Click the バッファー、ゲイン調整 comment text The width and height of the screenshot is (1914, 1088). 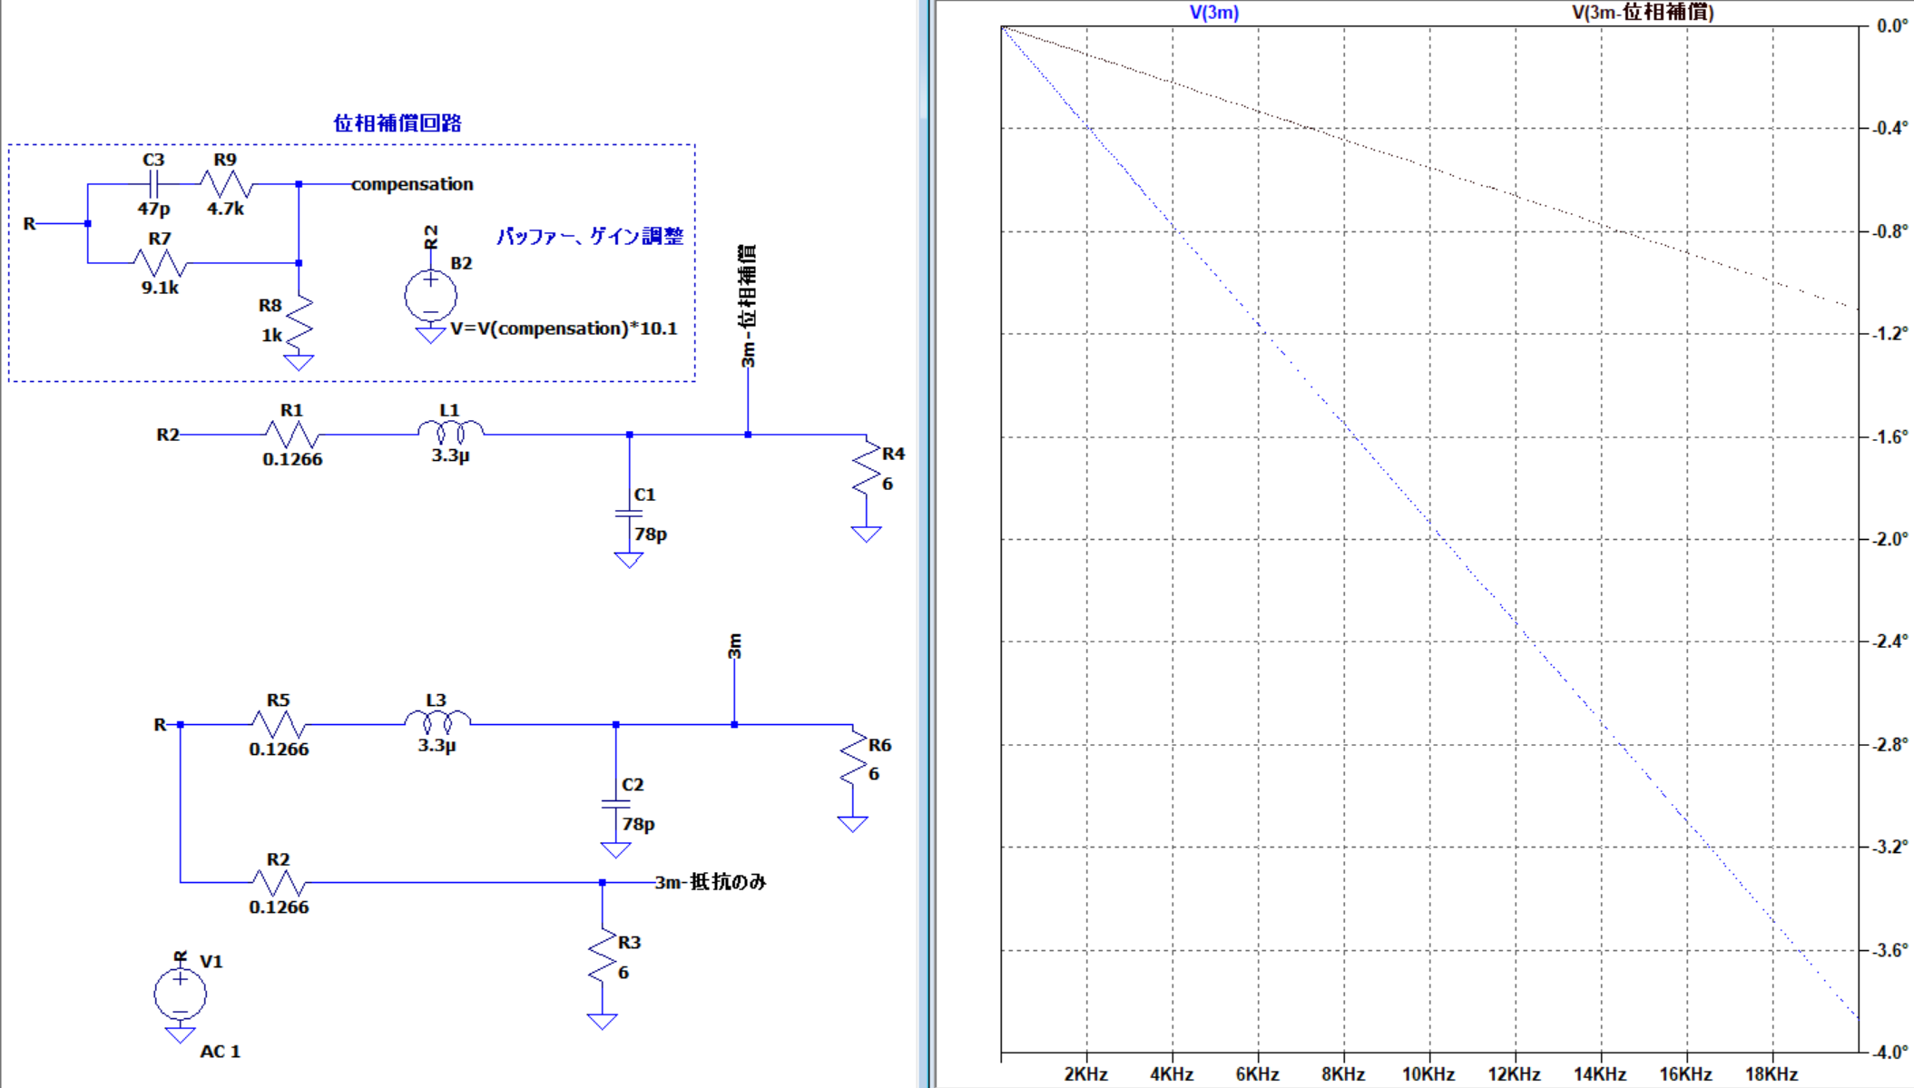tap(590, 236)
